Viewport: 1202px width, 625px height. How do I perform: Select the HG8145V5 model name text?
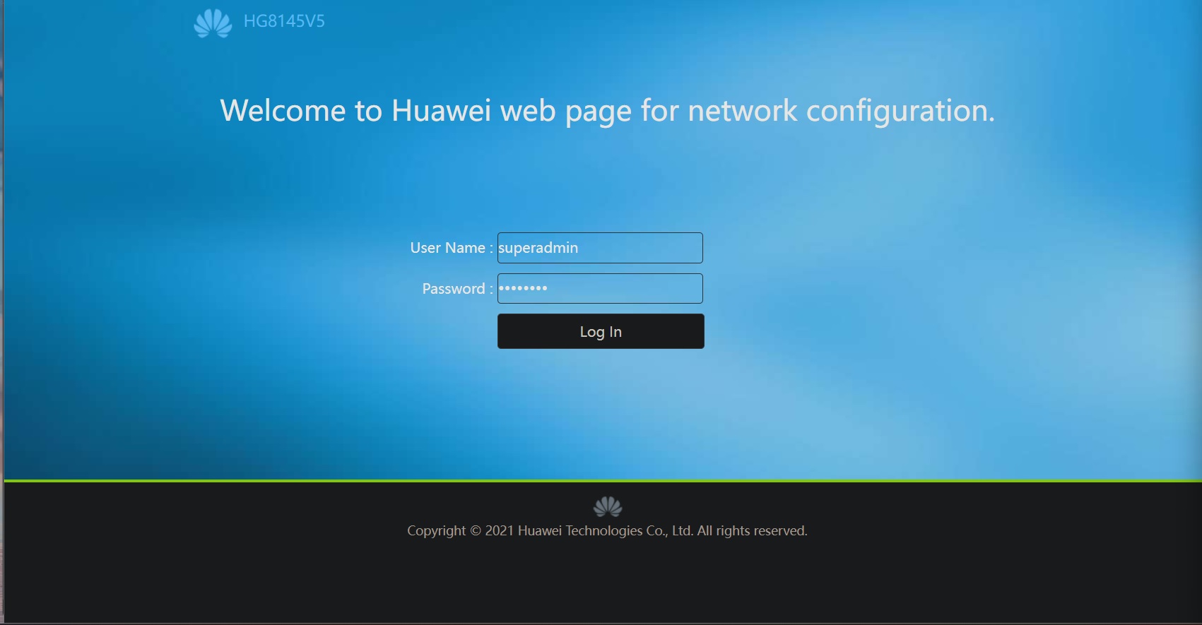[284, 21]
